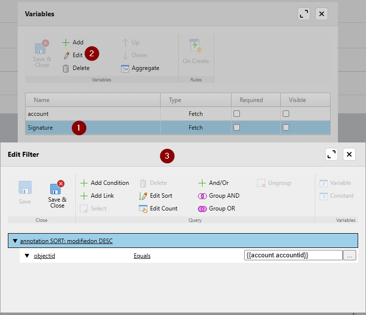Toggle Visible checkbox for Signature row
This screenshot has width=366, height=315.
pyautogui.click(x=286, y=128)
